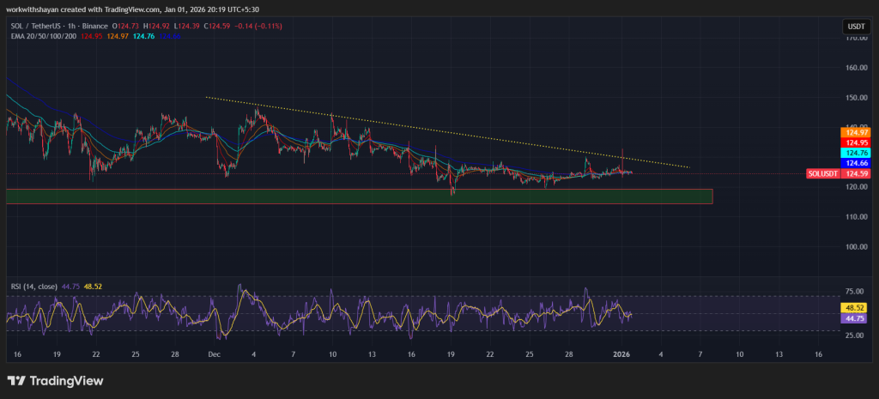
Task: Click the 100.00 price scale label
Action: (x=853, y=247)
